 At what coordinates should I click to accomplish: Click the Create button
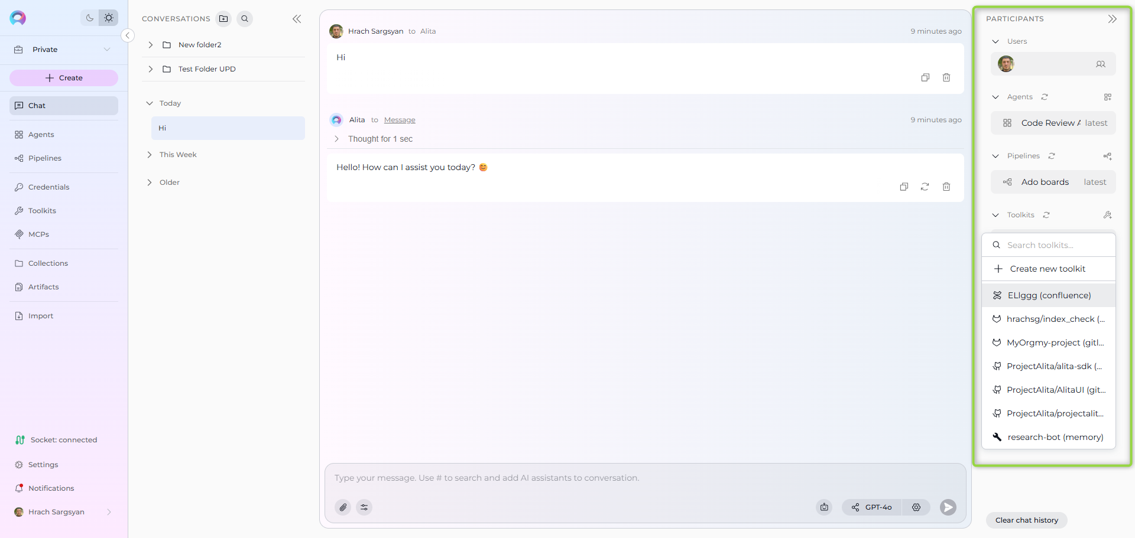(x=64, y=78)
